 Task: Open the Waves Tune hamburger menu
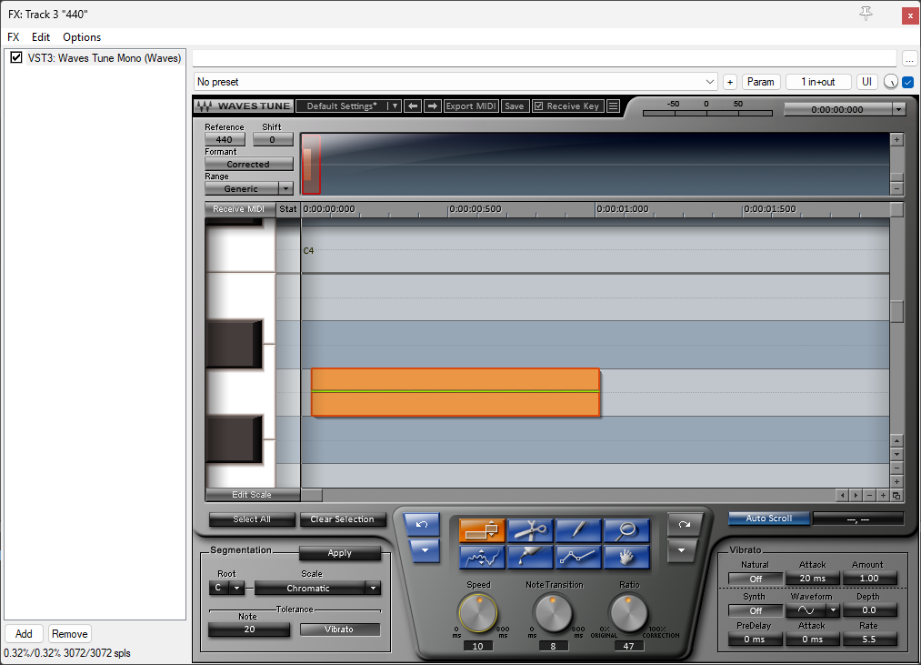tap(613, 106)
